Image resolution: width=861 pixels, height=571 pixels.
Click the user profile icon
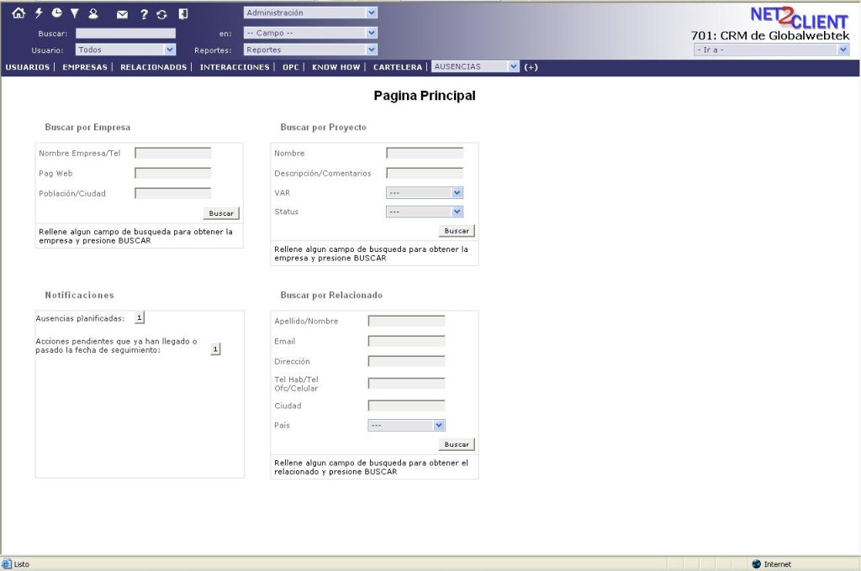[93, 13]
